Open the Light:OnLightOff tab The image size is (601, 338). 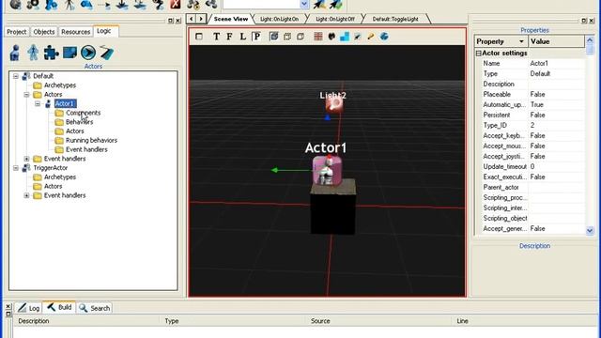tap(335, 19)
